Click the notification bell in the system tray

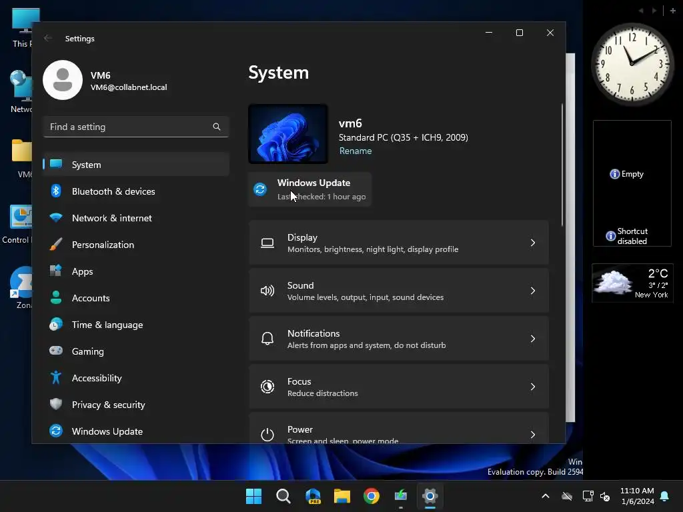coord(665,496)
